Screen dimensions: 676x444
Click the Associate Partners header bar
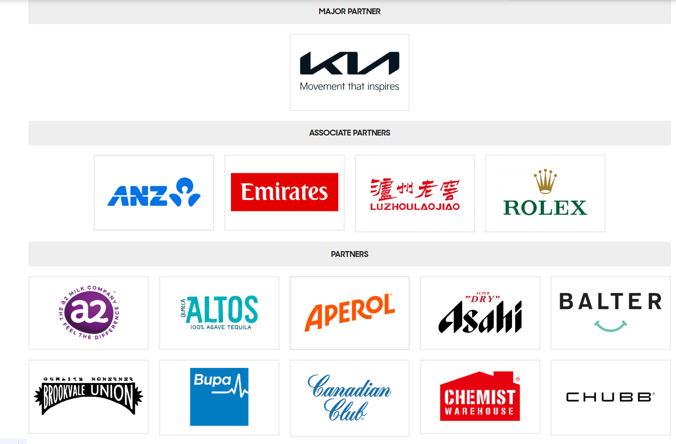[x=349, y=133]
